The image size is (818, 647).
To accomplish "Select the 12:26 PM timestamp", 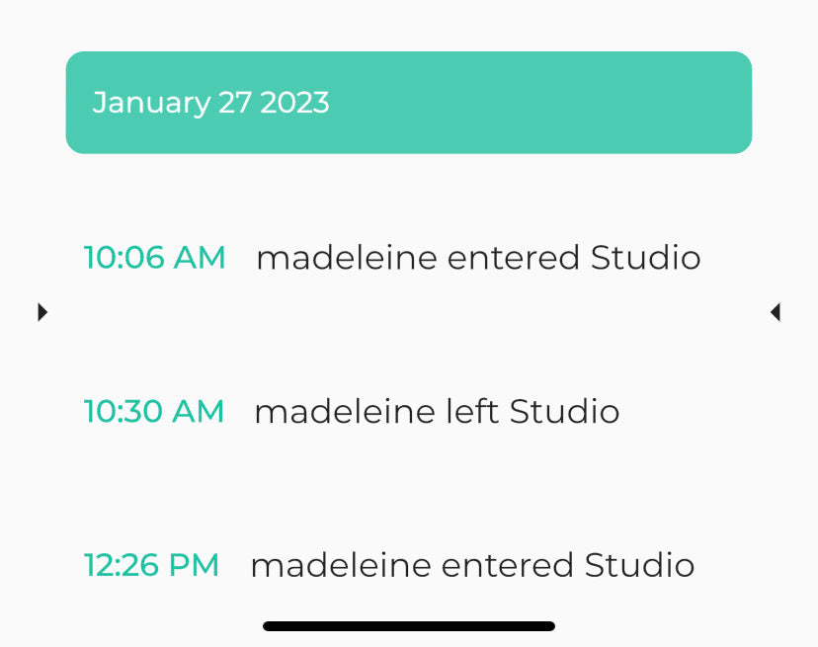I will [x=151, y=565].
